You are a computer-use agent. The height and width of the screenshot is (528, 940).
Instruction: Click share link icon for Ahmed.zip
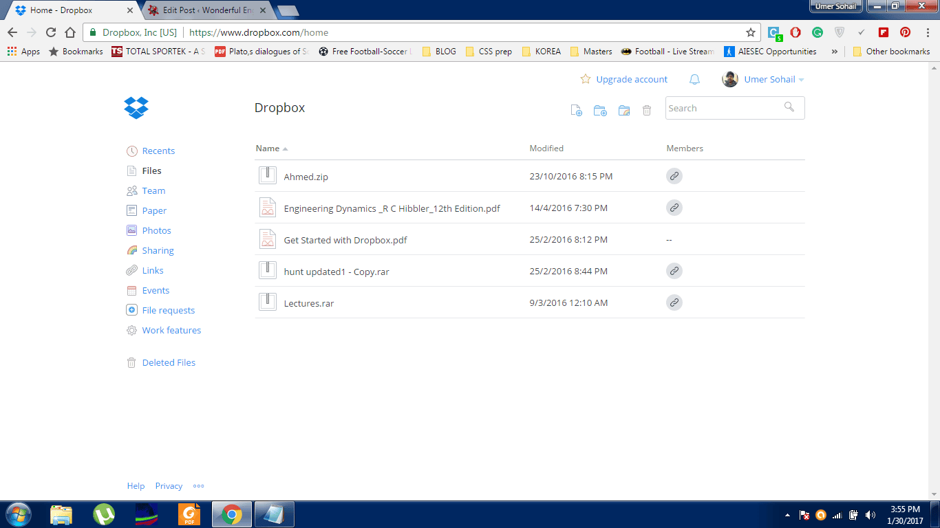tap(674, 177)
